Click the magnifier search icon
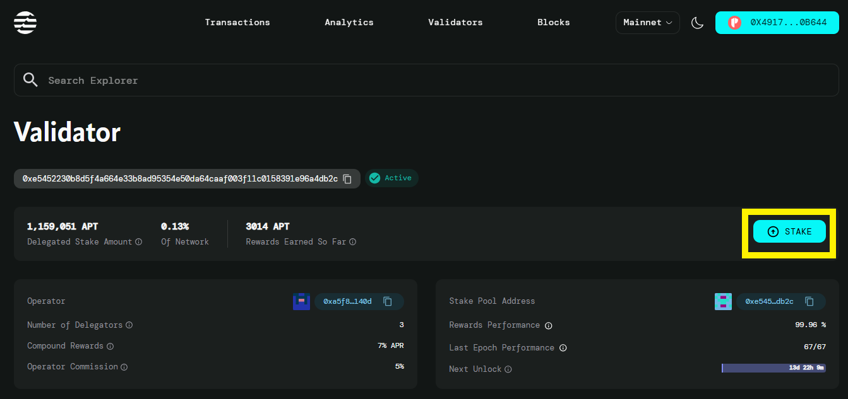This screenshot has height=399, width=848. pyautogui.click(x=30, y=80)
